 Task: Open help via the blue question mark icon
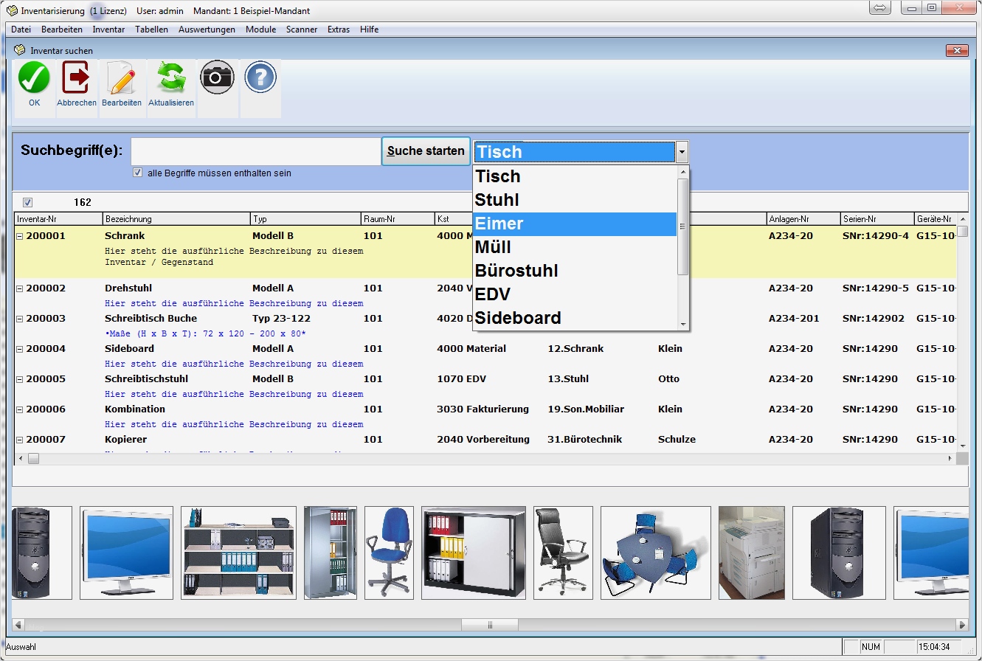260,76
